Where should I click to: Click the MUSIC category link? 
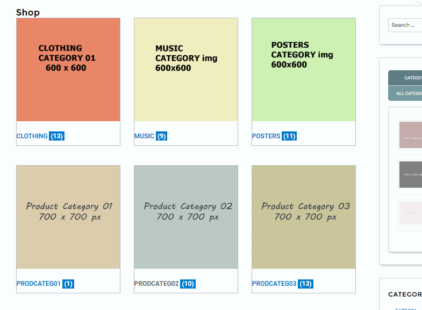coord(144,136)
